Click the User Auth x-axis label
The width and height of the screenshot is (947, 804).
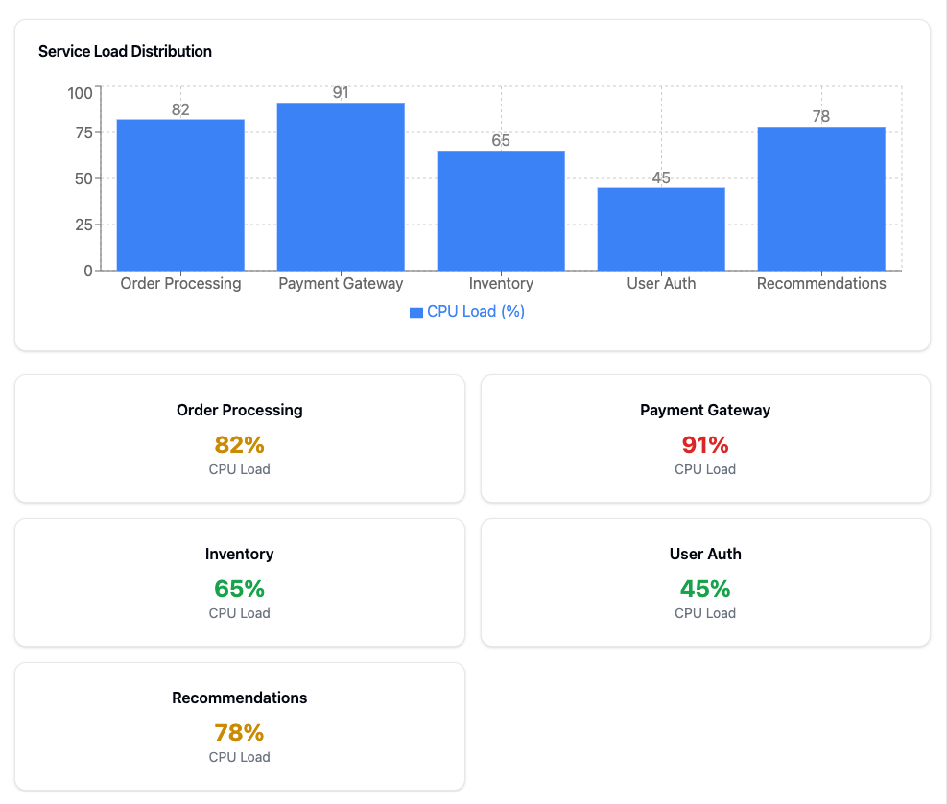(x=661, y=284)
